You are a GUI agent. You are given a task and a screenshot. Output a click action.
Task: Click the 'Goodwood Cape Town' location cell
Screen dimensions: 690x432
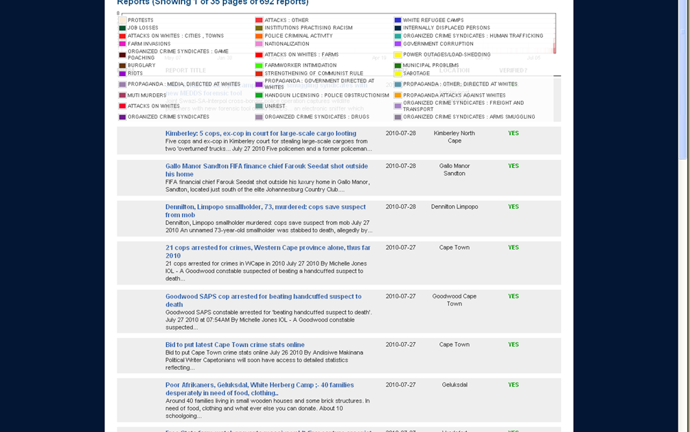coord(454,300)
